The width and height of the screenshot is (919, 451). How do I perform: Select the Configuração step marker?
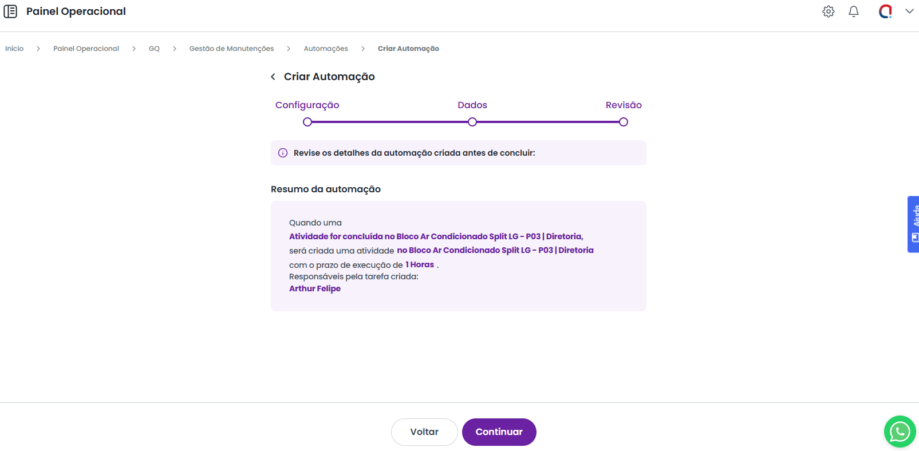307,122
